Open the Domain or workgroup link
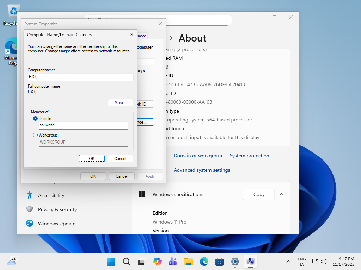Screen dimensions: 361x270 click(x=198, y=156)
